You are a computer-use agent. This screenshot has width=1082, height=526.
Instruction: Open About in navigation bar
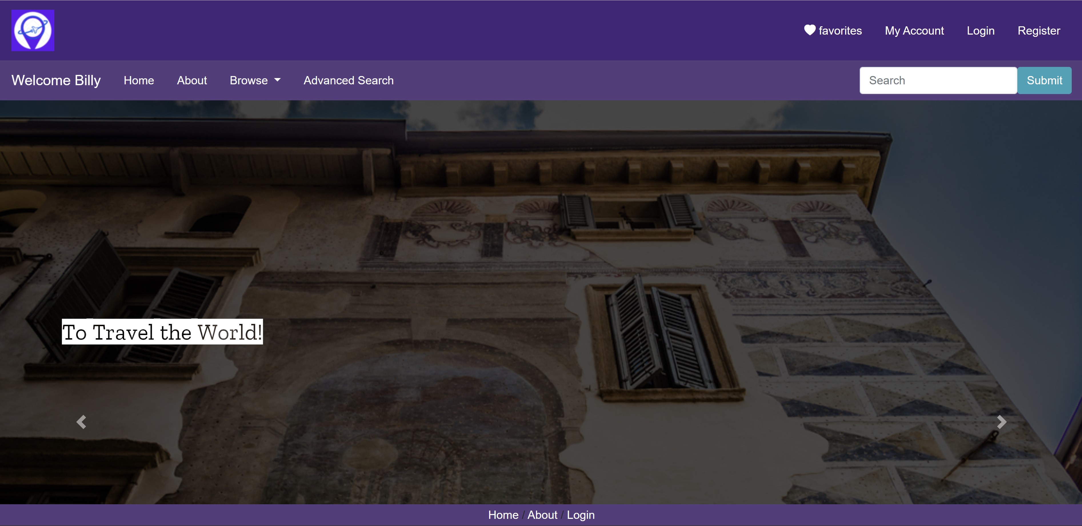(x=192, y=80)
